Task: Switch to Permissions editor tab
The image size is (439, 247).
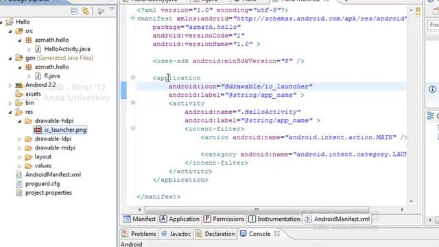Action: coord(224,219)
